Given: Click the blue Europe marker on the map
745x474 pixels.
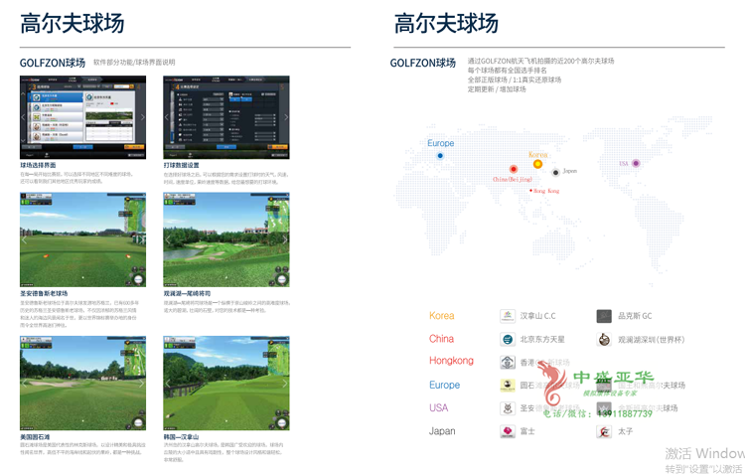Looking at the screenshot, I should pos(440,156).
